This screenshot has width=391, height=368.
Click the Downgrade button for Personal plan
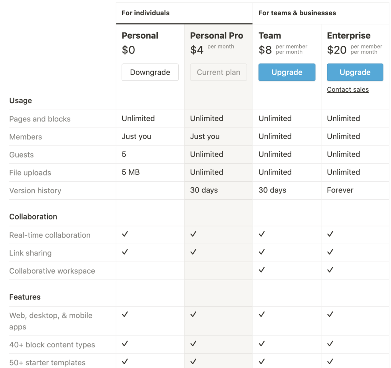tap(150, 72)
